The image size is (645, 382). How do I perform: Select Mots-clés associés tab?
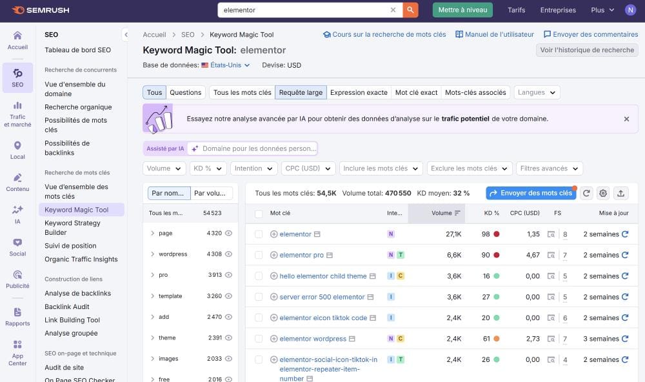(x=475, y=93)
